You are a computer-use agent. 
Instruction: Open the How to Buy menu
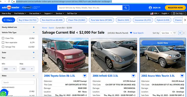point(6,13)
